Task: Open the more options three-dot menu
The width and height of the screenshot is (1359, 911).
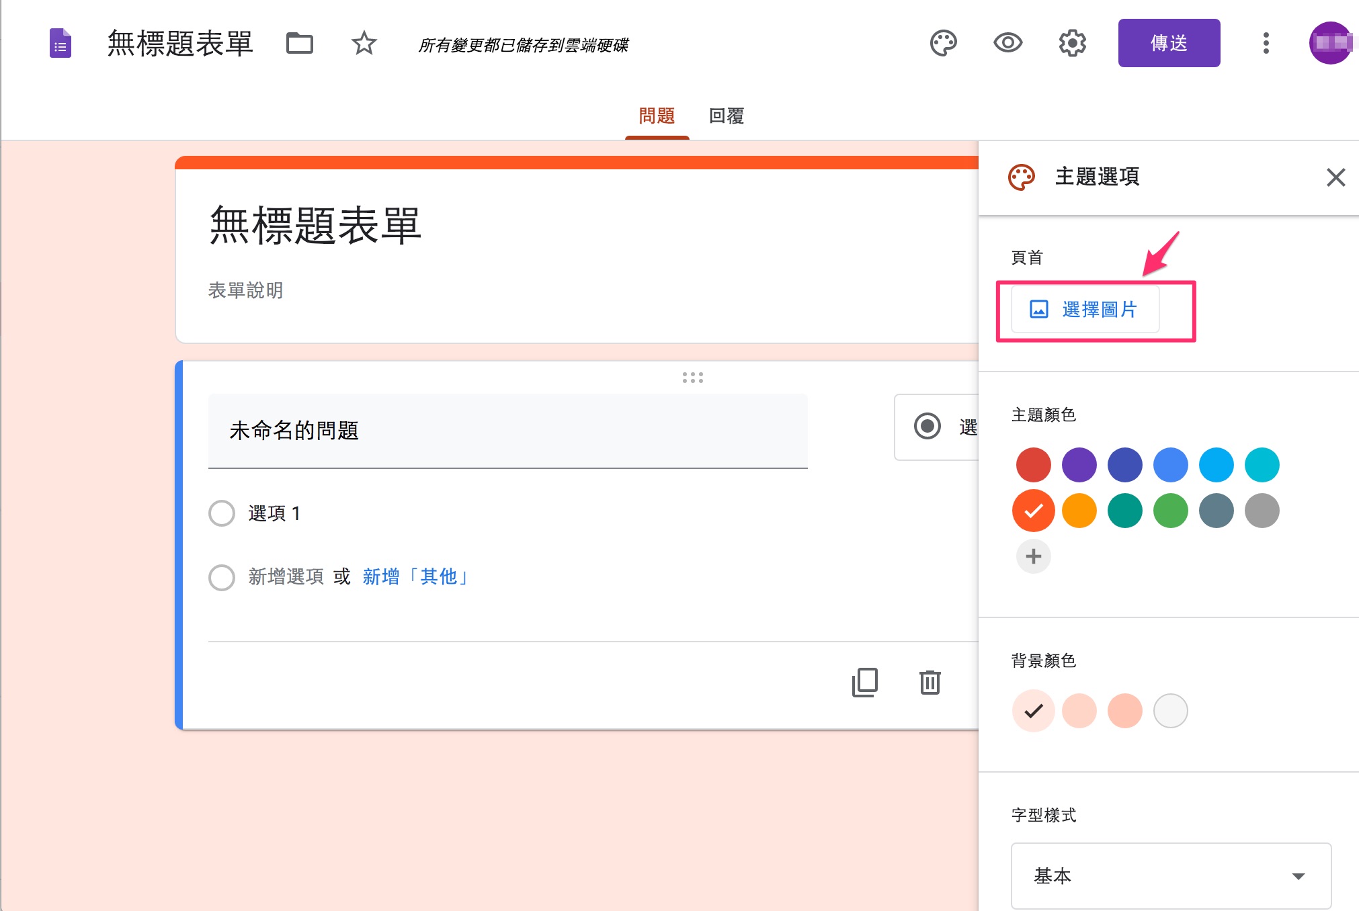Action: (1266, 43)
